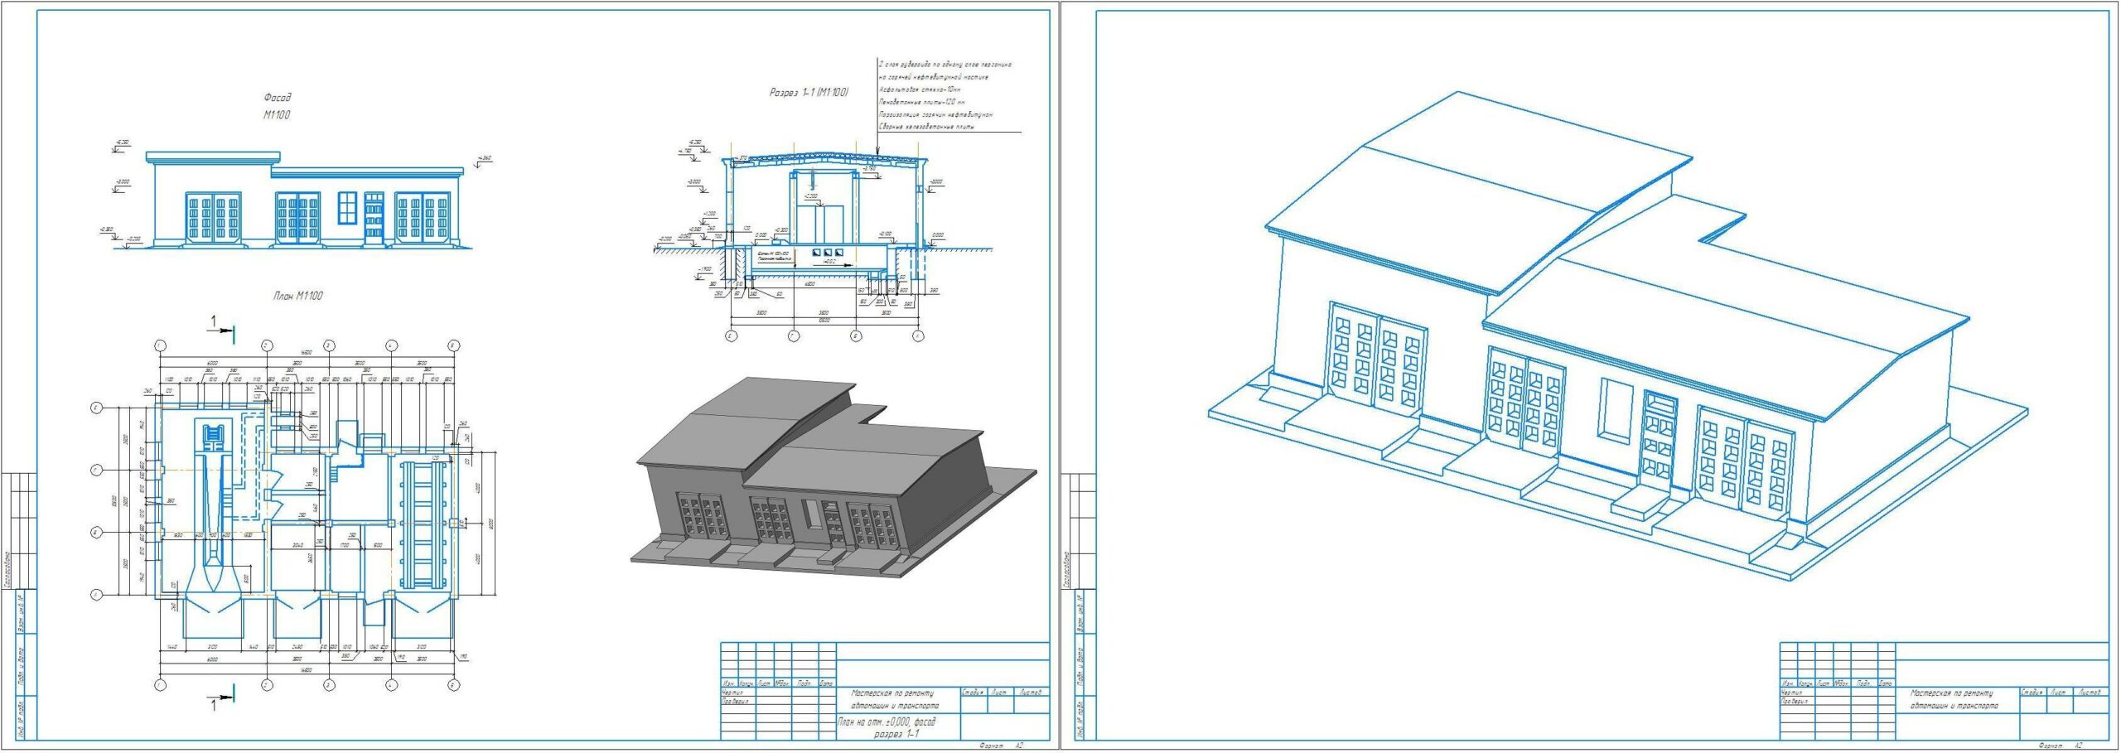Click the 'Согласовано' side stamp text on left sheet
The image size is (2121, 753).
tap(7, 569)
